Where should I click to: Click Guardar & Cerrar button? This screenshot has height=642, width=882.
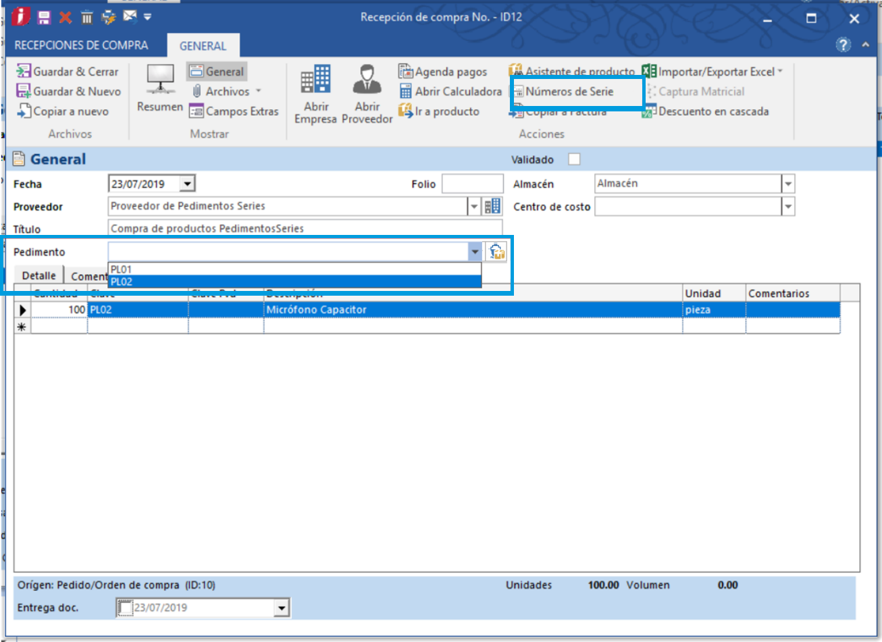68,72
